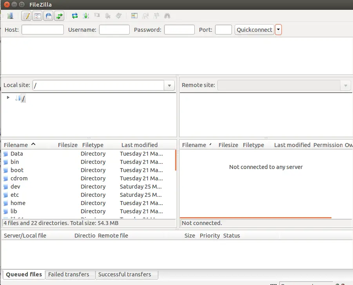The image size is (353, 285).
Task: Toggle display of the message log
Action: pyautogui.click(x=26, y=16)
